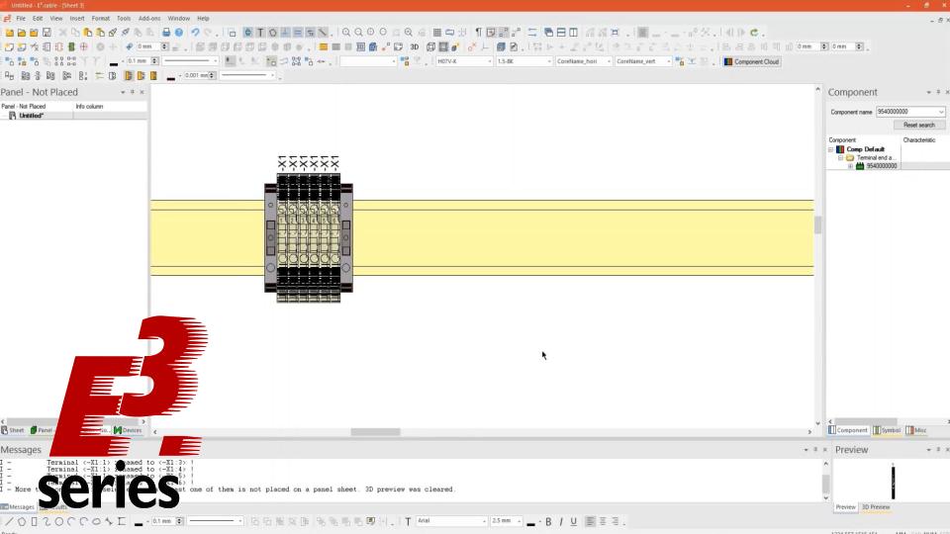Toggle Bold text formatting
Viewport: 950px width, 534px height.
548,521
